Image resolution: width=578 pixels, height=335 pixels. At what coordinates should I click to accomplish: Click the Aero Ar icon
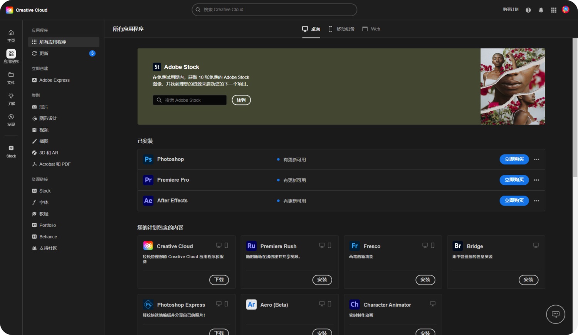coord(251,305)
